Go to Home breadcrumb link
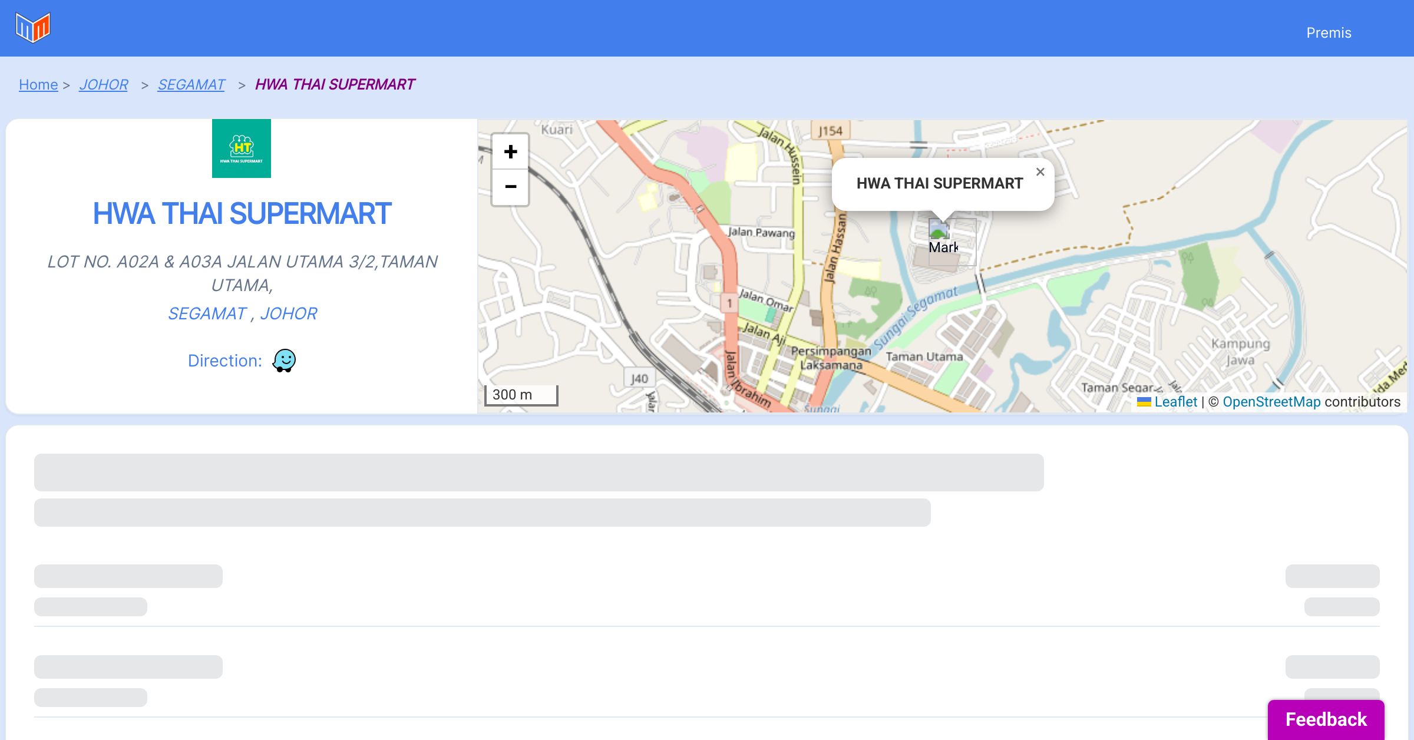Screen dimensions: 1414x740 [x=38, y=85]
